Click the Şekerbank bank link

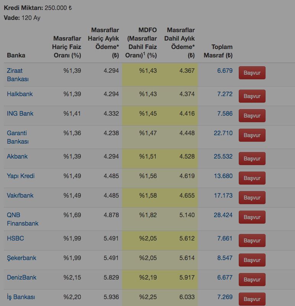(21, 258)
